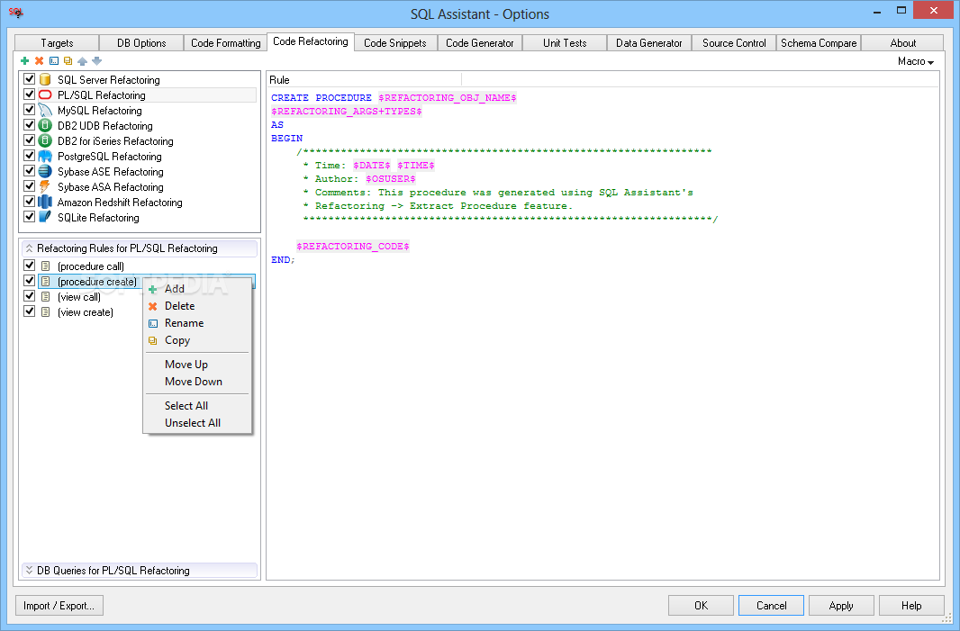The width and height of the screenshot is (960, 631).
Task: Click the green plus Add toolbar icon
Action: [x=25, y=61]
